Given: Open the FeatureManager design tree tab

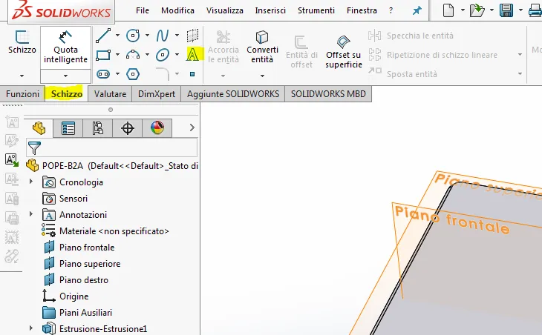Looking at the screenshot, I should click(x=39, y=128).
